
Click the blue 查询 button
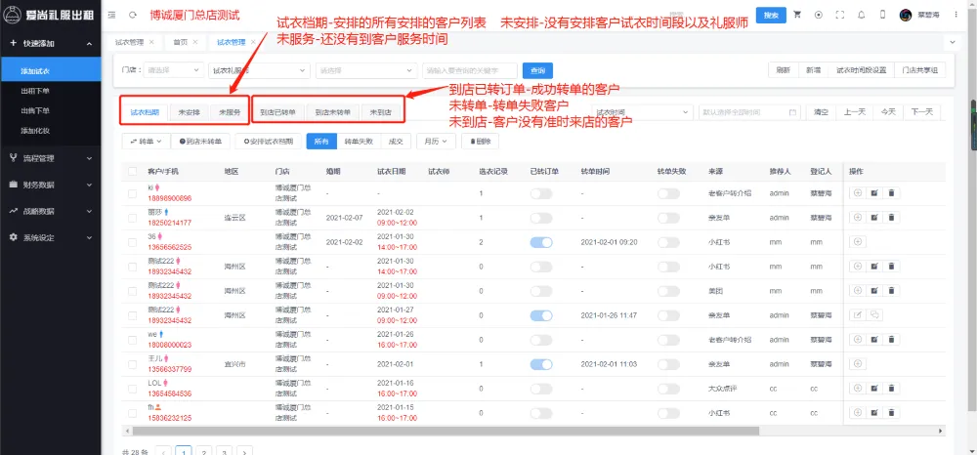pos(535,70)
